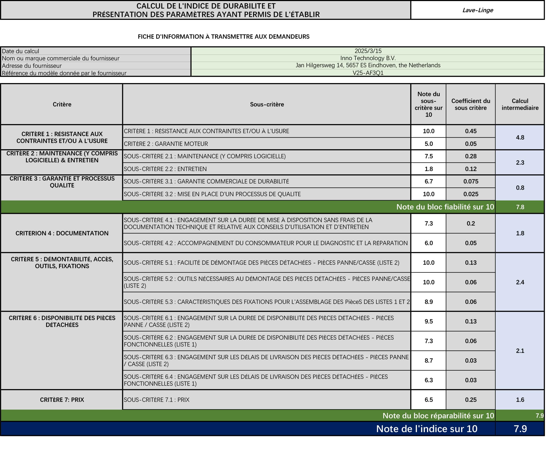
Task: Click the date value 2025/3/15
Action: pyautogui.click(x=368, y=51)
